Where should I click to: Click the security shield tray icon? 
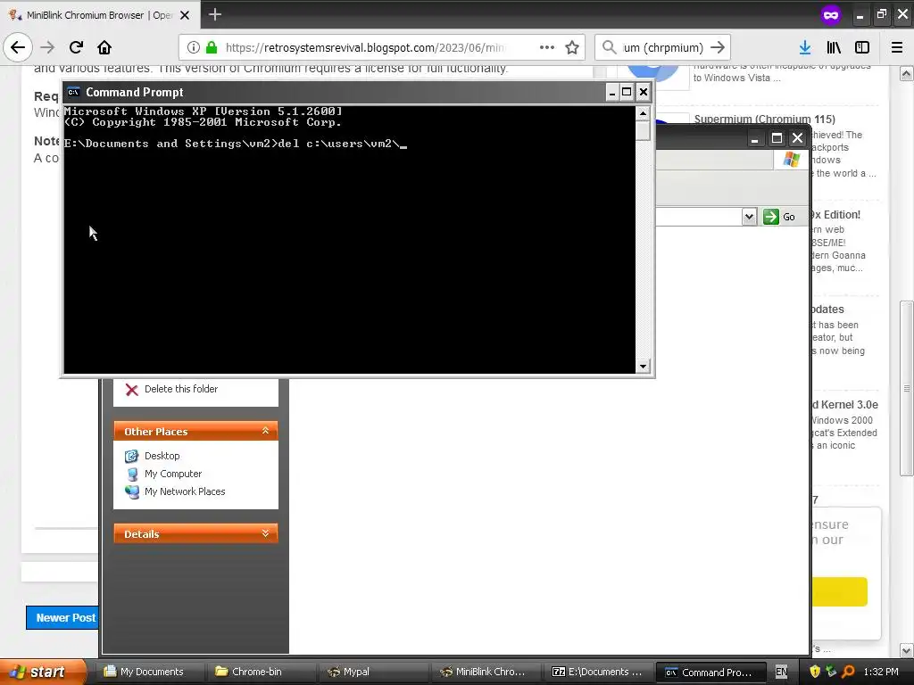tap(815, 672)
